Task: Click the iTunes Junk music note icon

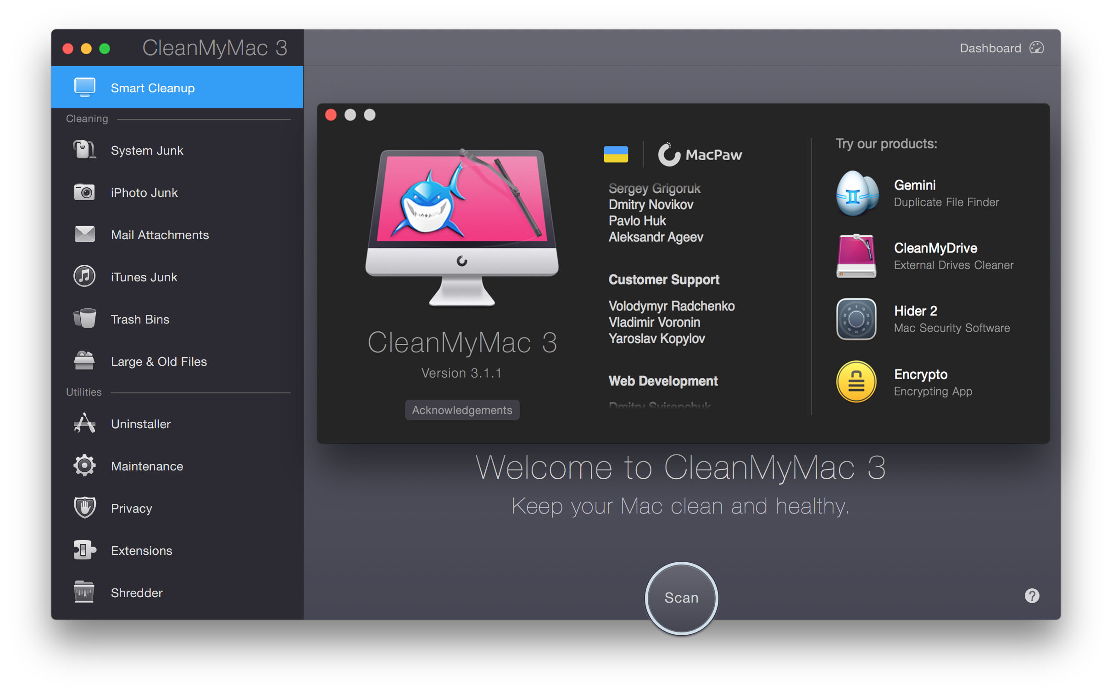Action: click(x=84, y=276)
